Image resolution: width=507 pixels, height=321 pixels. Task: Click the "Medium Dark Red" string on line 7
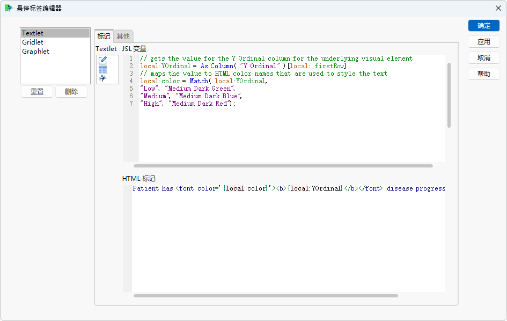[x=200, y=104]
